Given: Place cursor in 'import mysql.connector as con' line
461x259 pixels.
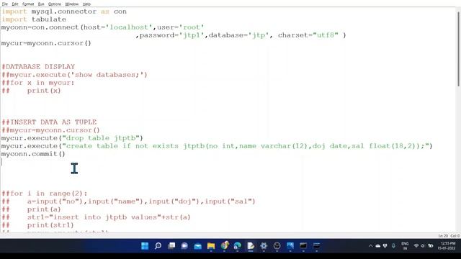Looking at the screenshot, I should click(x=64, y=12).
